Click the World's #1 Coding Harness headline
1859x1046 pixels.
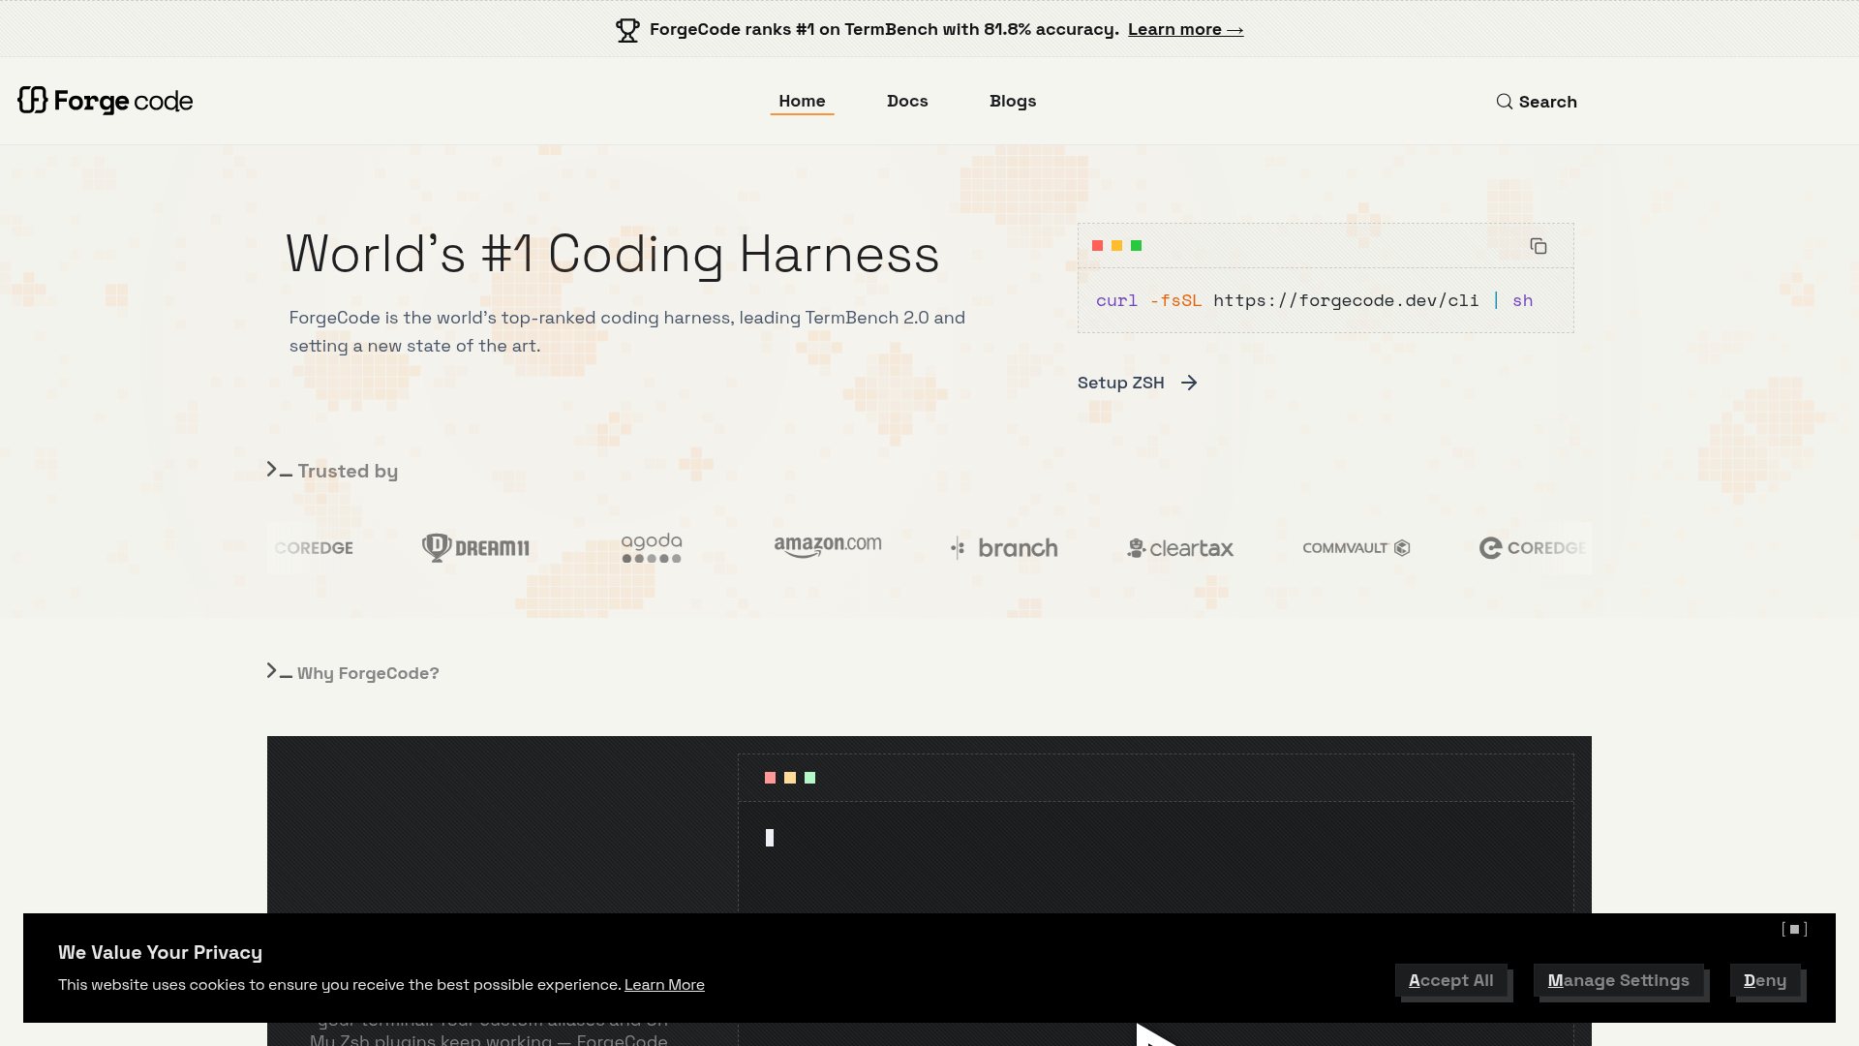(613, 254)
